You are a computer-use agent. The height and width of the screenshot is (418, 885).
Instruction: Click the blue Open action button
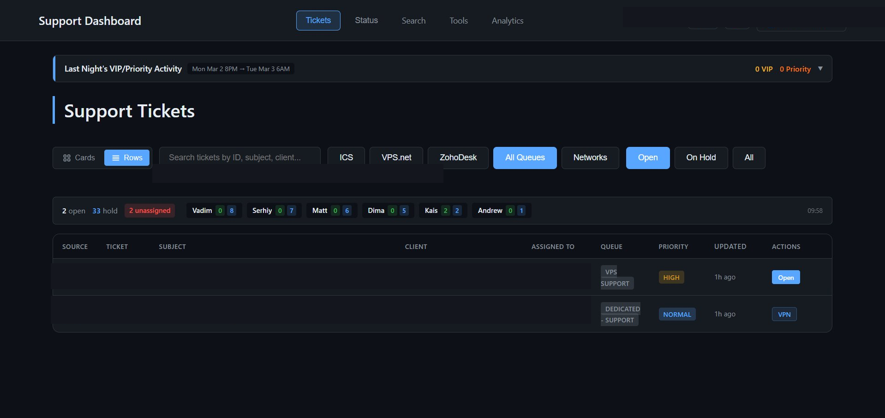785,278
